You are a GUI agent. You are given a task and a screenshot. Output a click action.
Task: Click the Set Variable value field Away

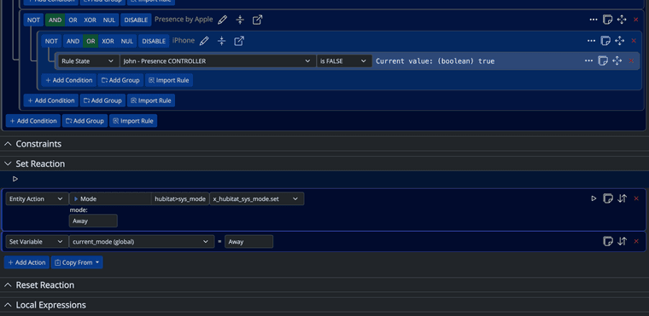click(x=248, y=242)
